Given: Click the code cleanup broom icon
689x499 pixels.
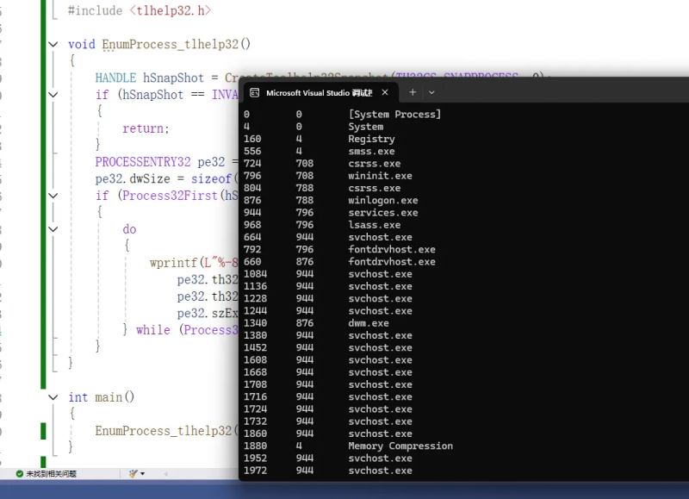Looking at the screenshot, I should pyautogui.click(x=133, y=475).
